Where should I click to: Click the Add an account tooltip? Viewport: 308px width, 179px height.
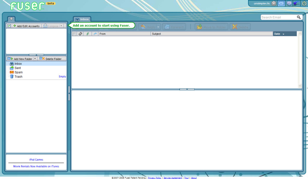(101, 26)
